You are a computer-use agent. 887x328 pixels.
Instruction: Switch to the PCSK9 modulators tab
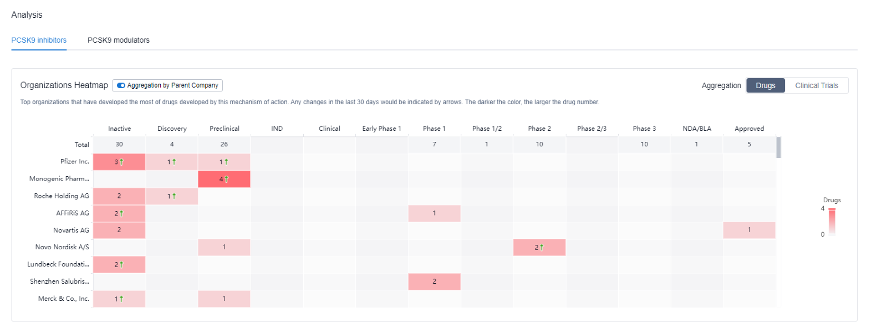(x=118, y=40)
